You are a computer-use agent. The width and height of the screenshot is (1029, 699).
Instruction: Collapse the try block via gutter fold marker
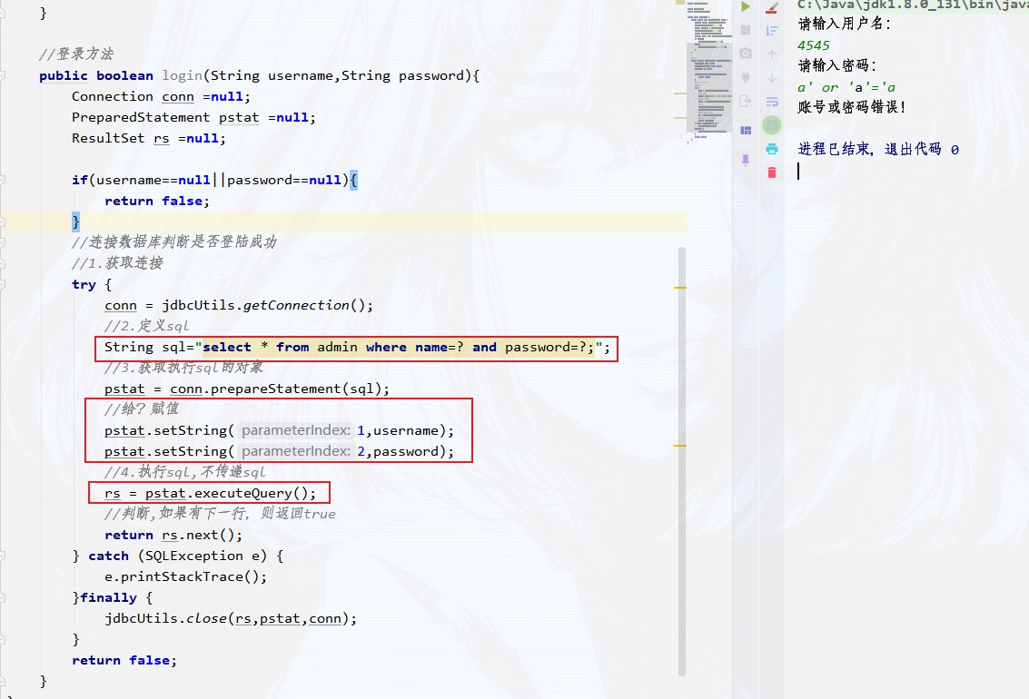[4, 284]
